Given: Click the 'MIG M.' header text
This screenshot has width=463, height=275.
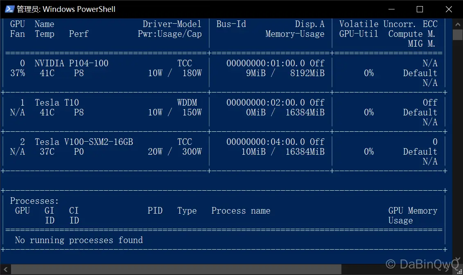Looking at the screenshot, I should 421,43.
